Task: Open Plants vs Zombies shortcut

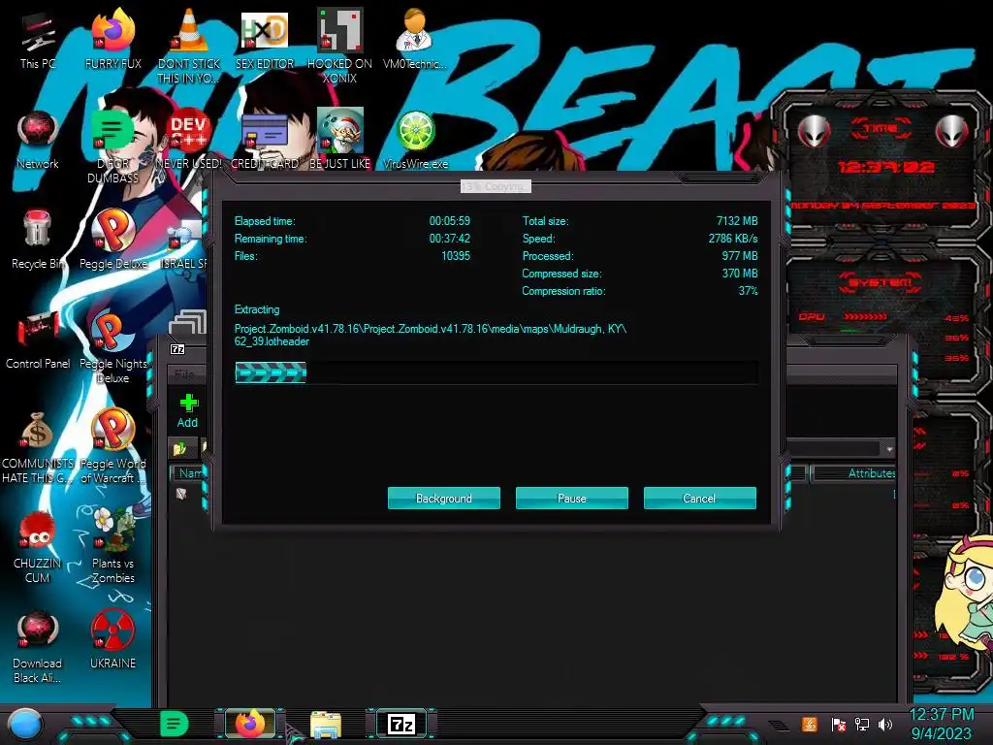Action: (112, 546)
